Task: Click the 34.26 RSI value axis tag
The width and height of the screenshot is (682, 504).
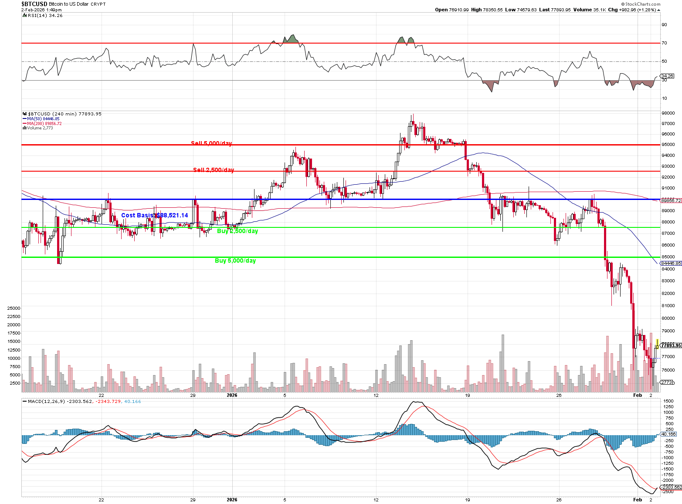Action: (667, 76)
